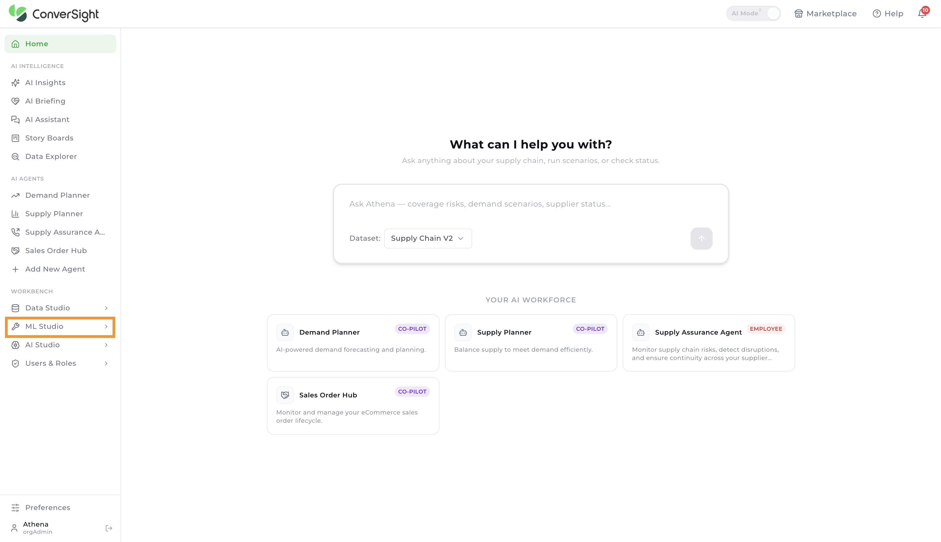The image size is (941, 542).
Task: Click the Sales Order Hub card handshake icon
Action: (285, 395)
